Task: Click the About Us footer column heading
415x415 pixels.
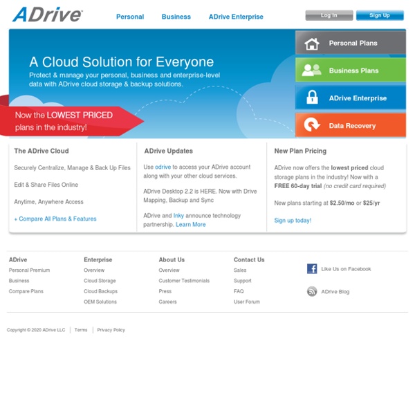Action: tap(172, 259)
